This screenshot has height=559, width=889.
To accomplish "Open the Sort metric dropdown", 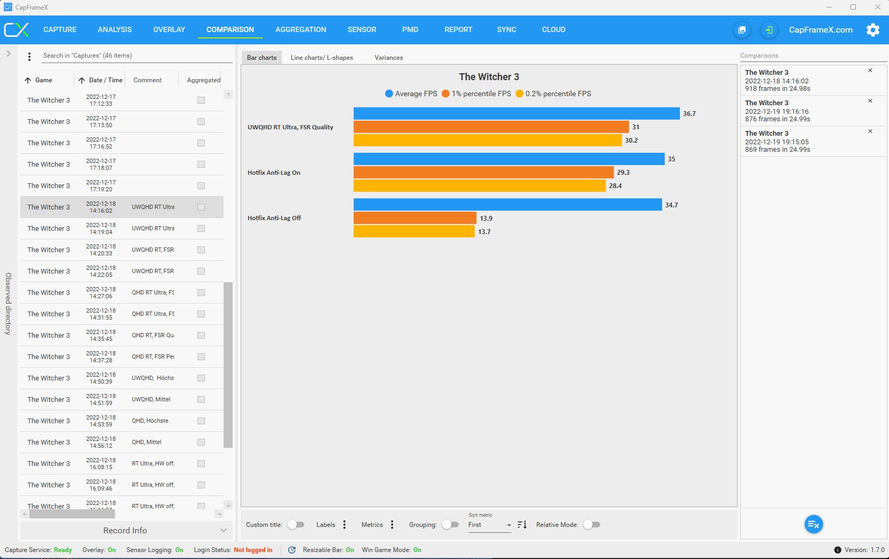I will [490, 525].
